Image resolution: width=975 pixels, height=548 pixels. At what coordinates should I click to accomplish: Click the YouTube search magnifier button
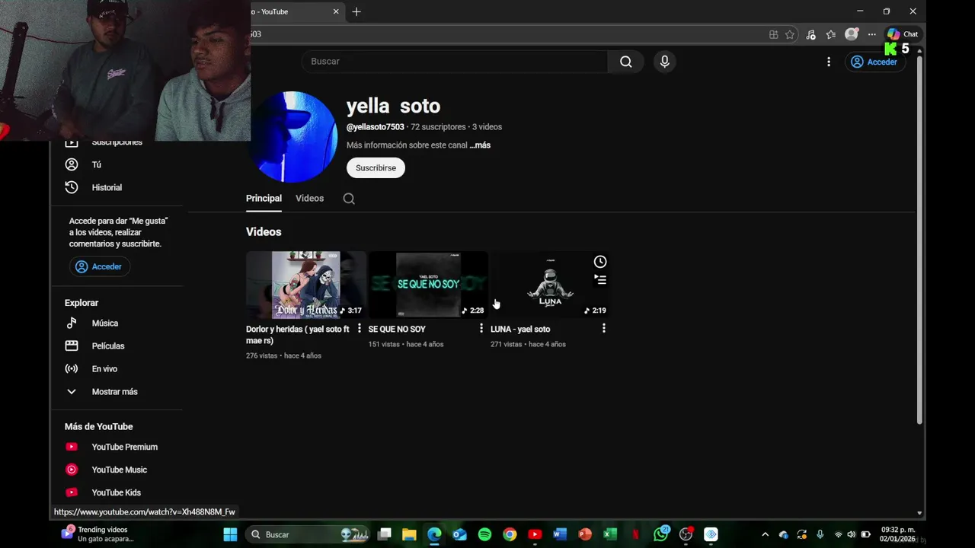[x=625, y=62]
